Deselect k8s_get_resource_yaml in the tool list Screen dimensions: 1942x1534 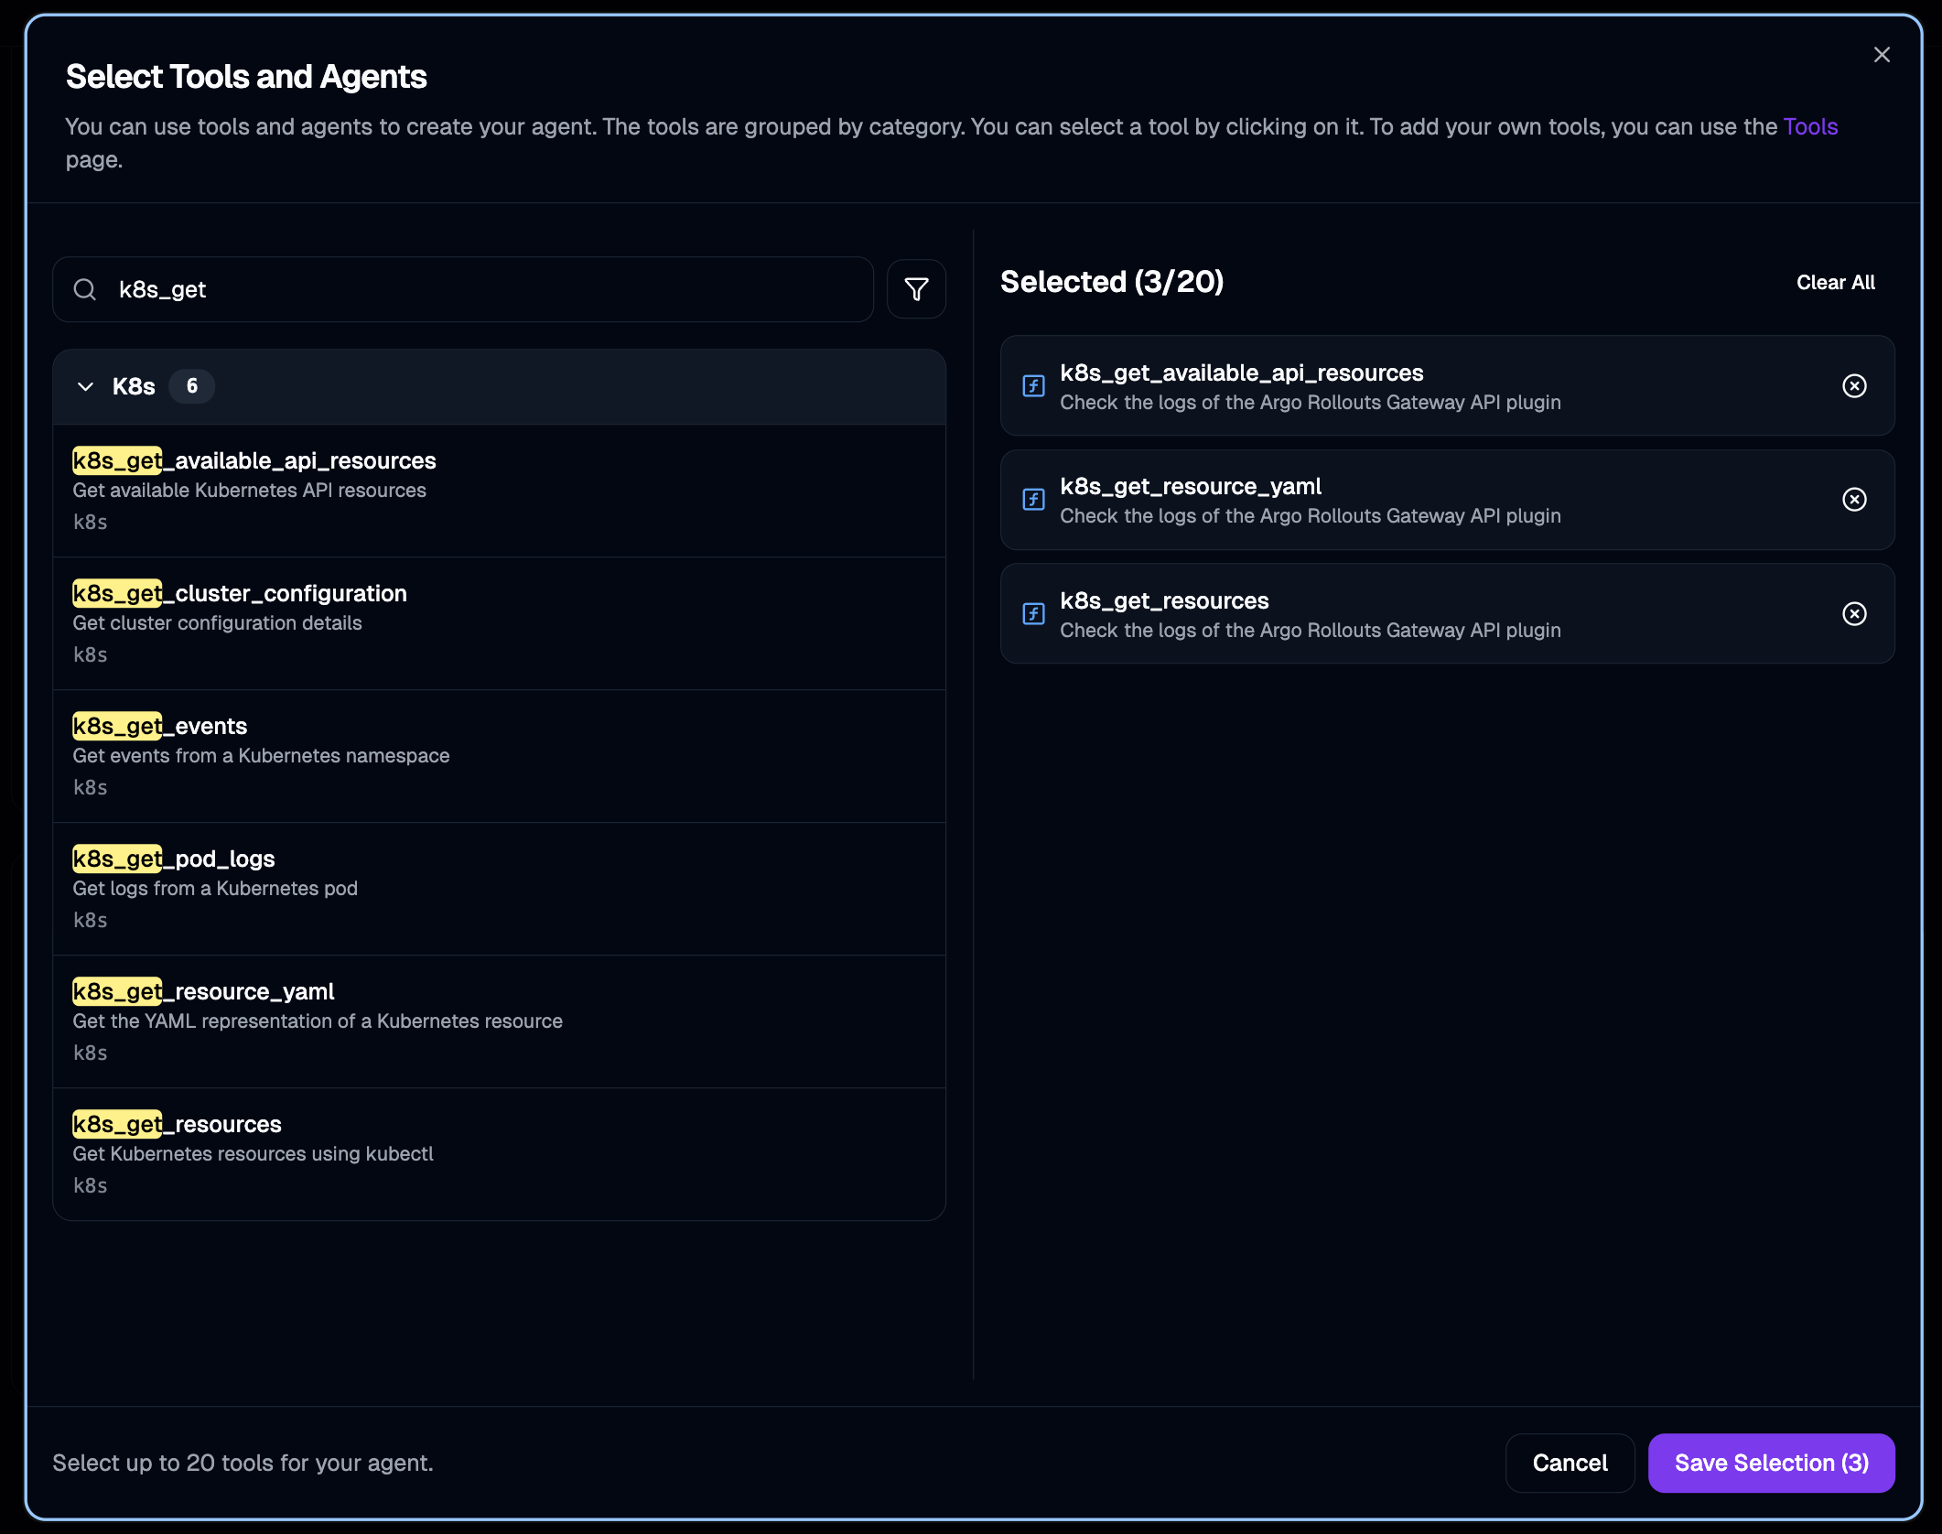click(x=499, y=1021)
